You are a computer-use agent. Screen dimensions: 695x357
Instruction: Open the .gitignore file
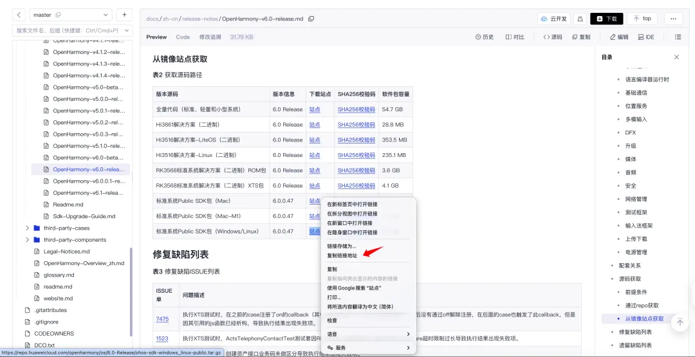tap(46, 322)
